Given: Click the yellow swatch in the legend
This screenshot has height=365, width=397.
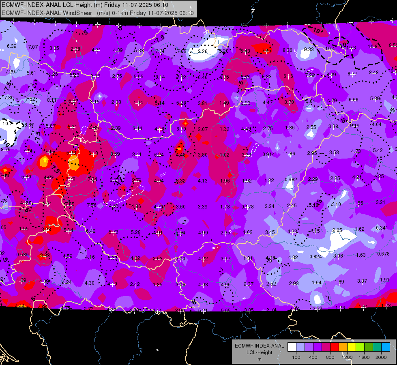Looking at the screenshot, I should 352,347.
